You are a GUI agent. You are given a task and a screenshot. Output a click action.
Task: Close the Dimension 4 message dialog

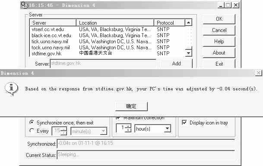point(259,73)
